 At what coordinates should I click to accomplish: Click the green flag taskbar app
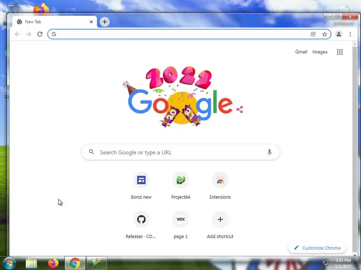pyautogui.click(x=97, y=263)
